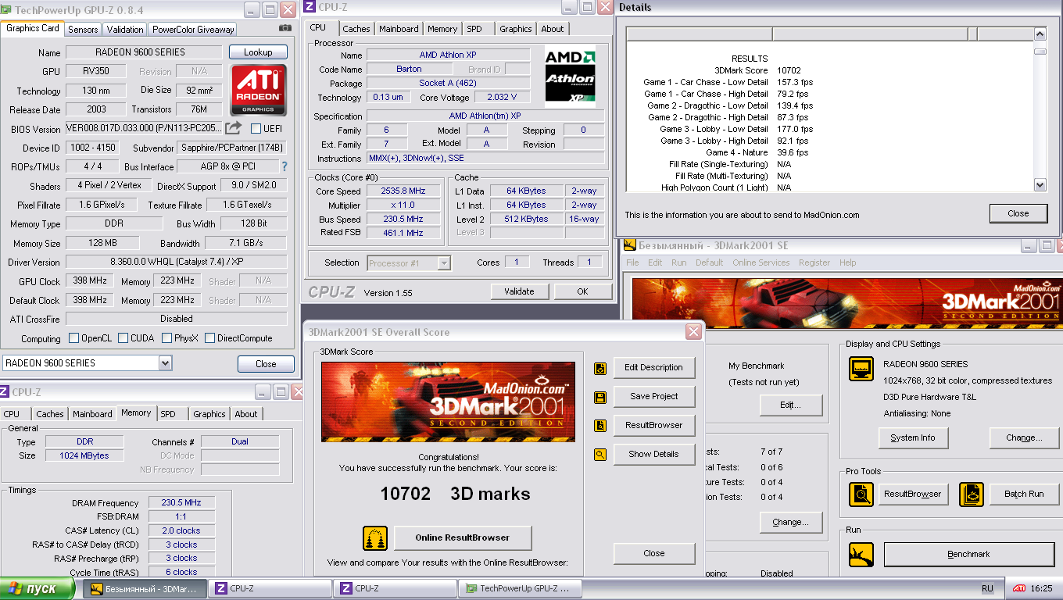Click the Details list scroll up arrow

coord(1040,34)
